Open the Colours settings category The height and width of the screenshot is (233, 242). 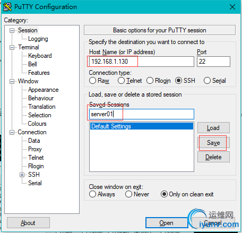pyautogui.click(x=37, y=124)
